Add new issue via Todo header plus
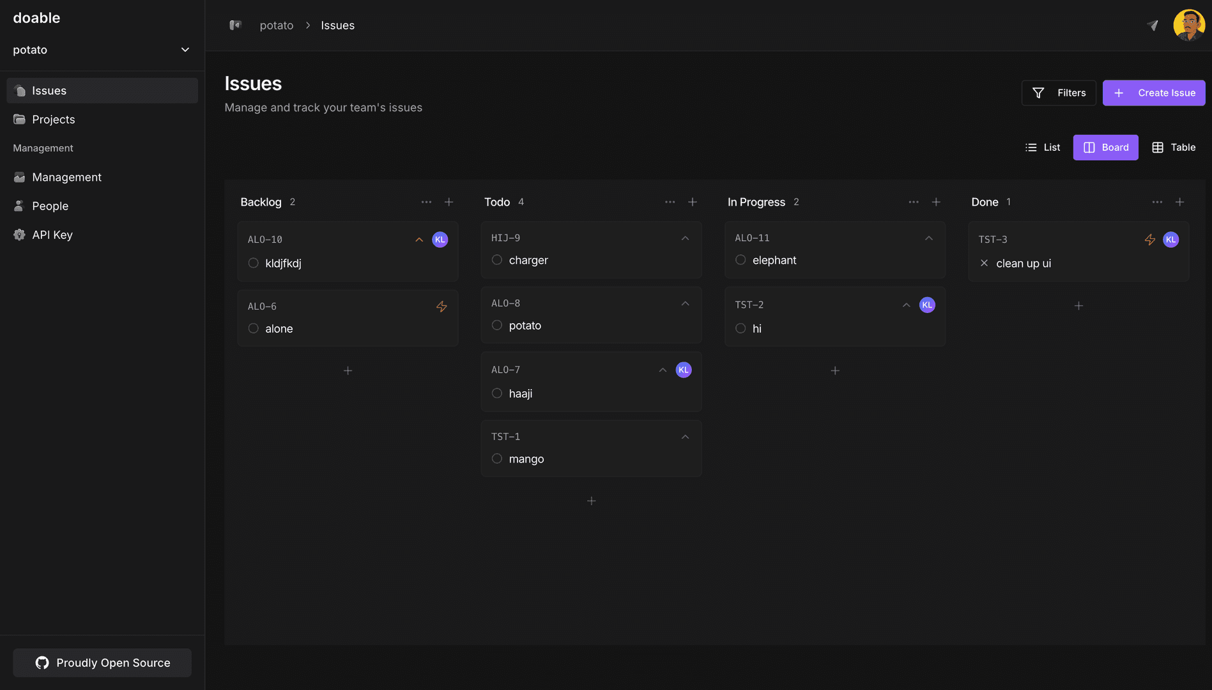The image size is (1212, 690). (693, 202)
